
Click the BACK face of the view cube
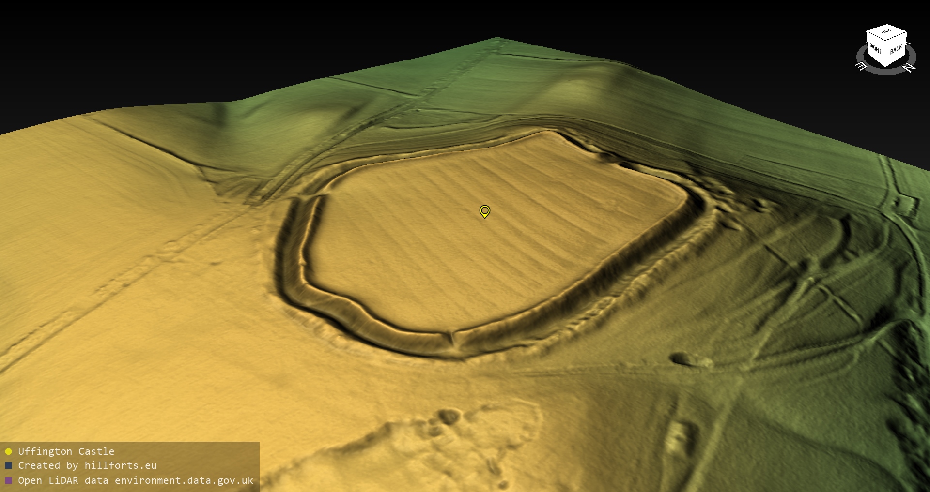click(896, 49)
